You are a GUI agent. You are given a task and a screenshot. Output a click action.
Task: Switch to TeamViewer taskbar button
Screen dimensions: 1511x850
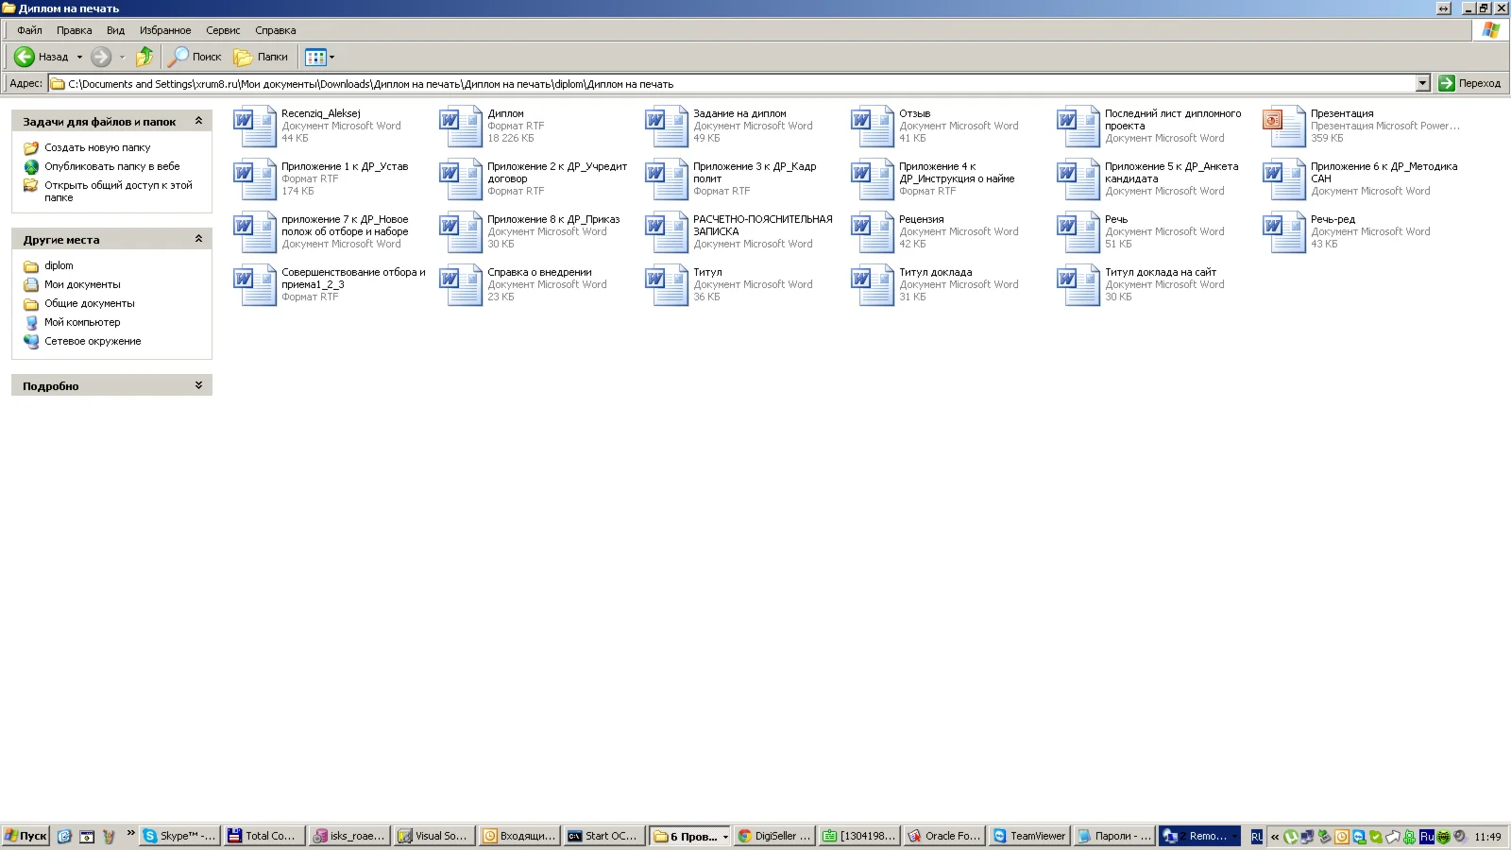1028,836
